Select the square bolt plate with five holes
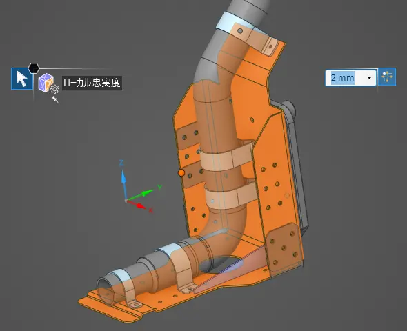407x331 pixels. [284, 248]
